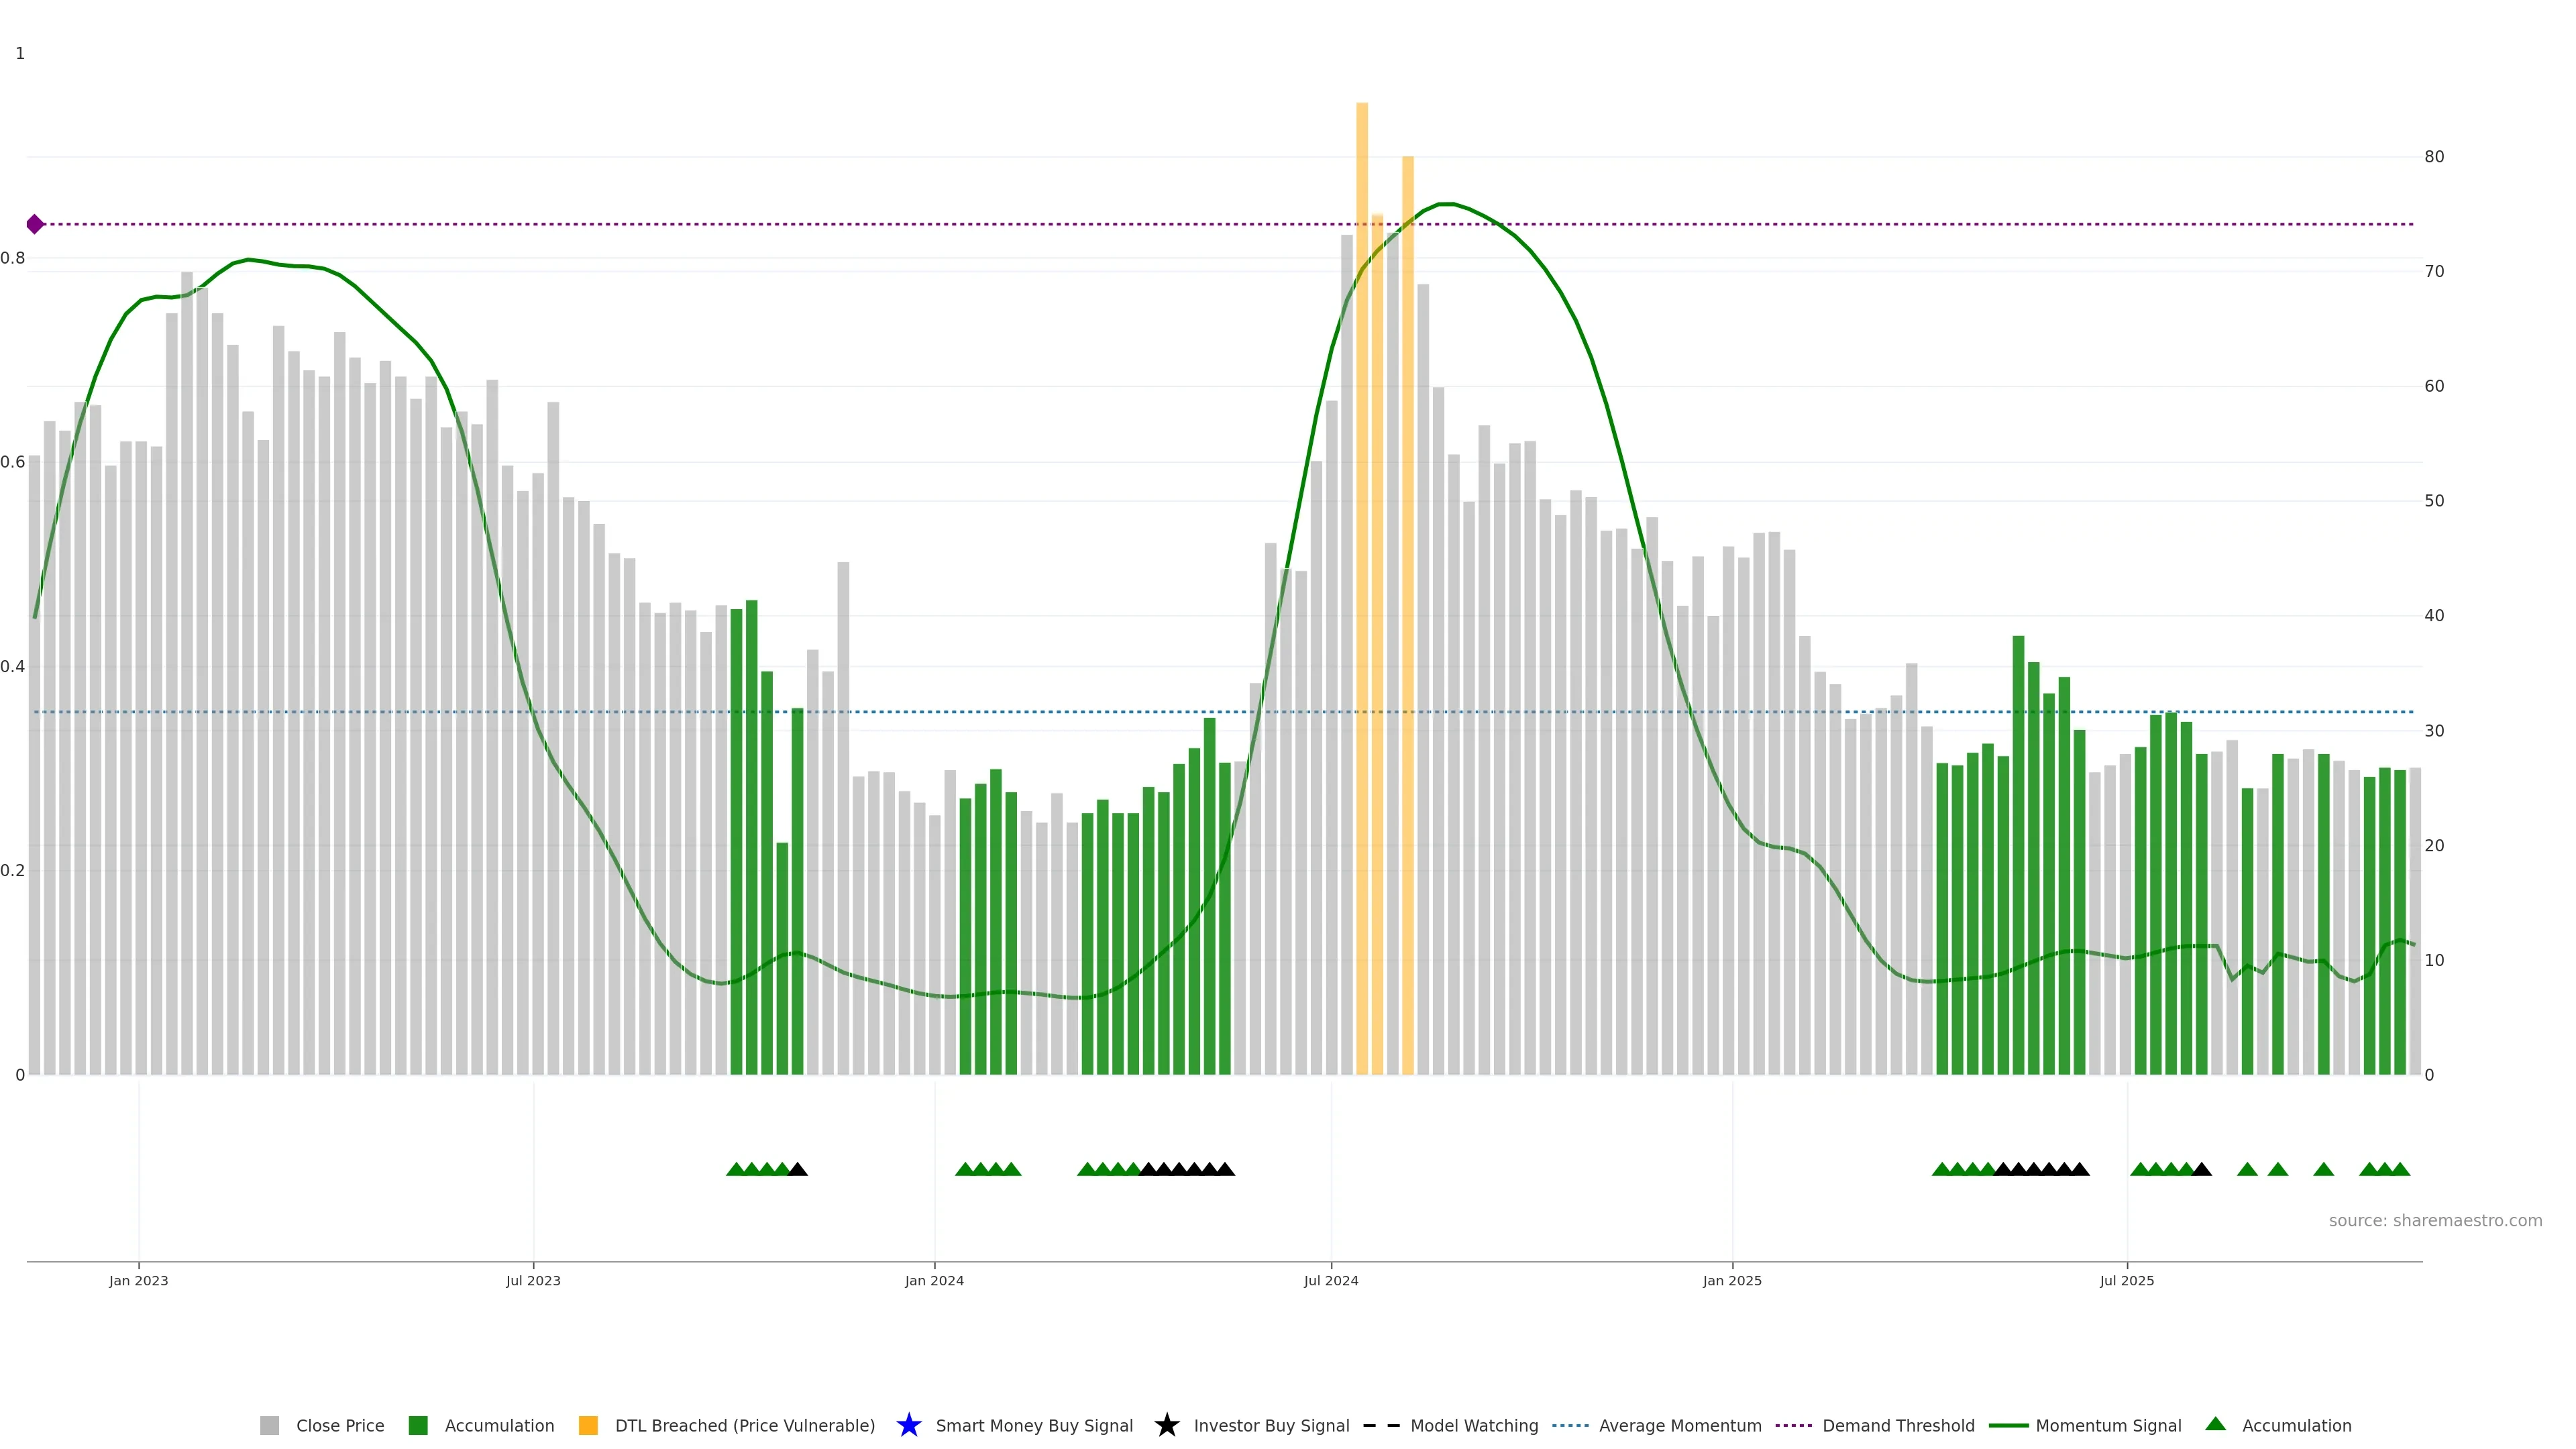Click the source sharemaestro.com text
This screenshot has height=1449, width=2576.
[2435, 1221]
